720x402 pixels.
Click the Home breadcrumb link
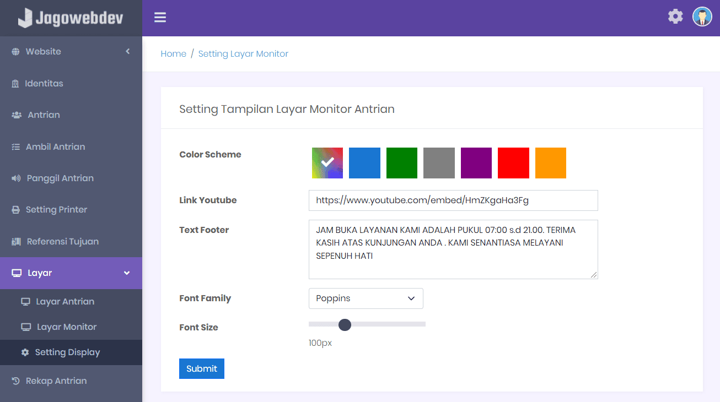tap(173, 54)
